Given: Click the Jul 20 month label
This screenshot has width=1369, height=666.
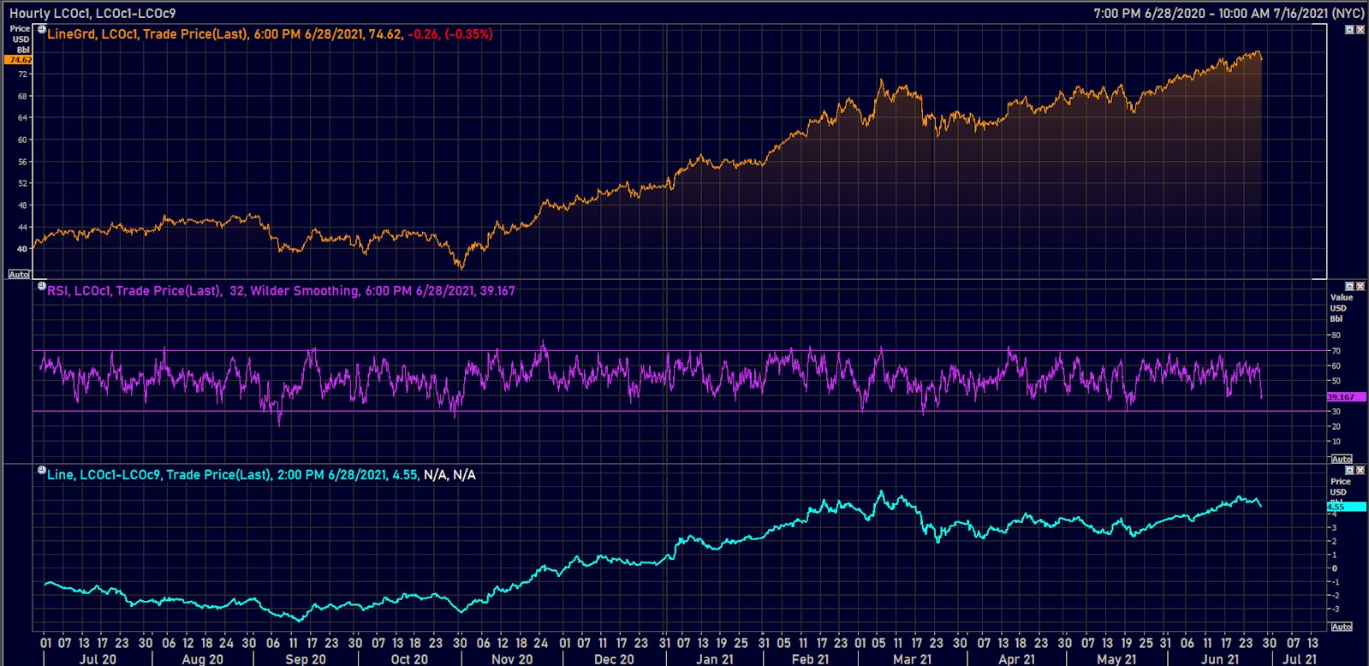Looking at the screenshot, I should [98, 659].
